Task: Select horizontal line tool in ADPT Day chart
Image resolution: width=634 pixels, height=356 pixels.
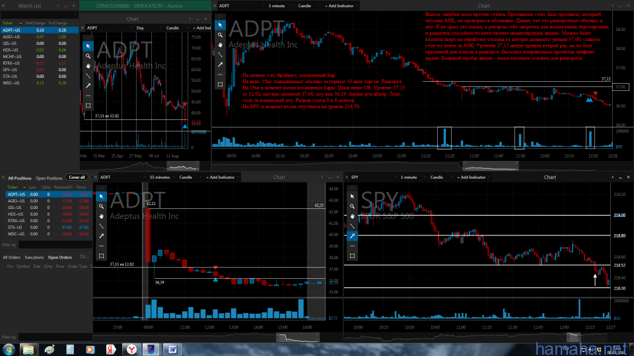Action: (88, 96)
